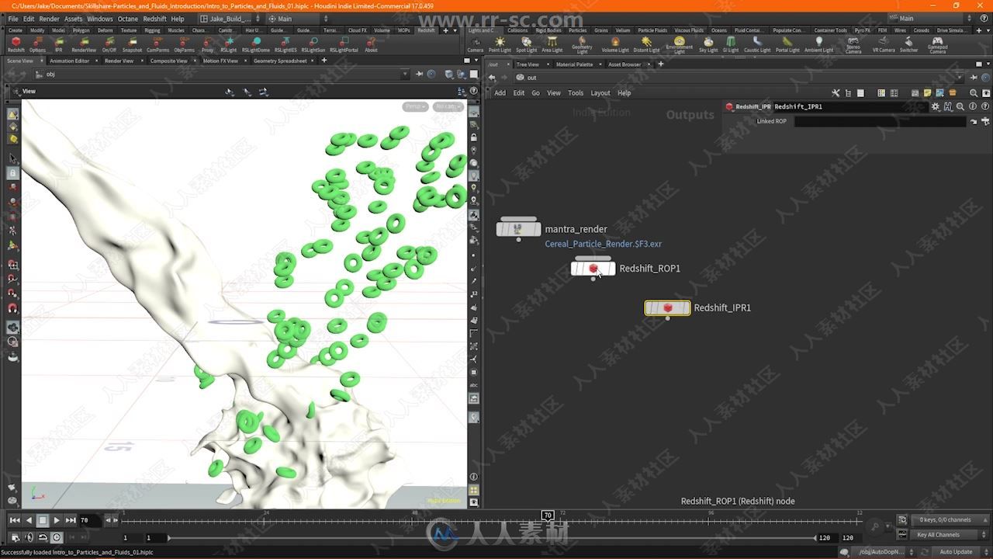Expand the obj path dropdown
The width and height of the screenshot is (993, 559).
pyautogui.click(x=404, y=75)
